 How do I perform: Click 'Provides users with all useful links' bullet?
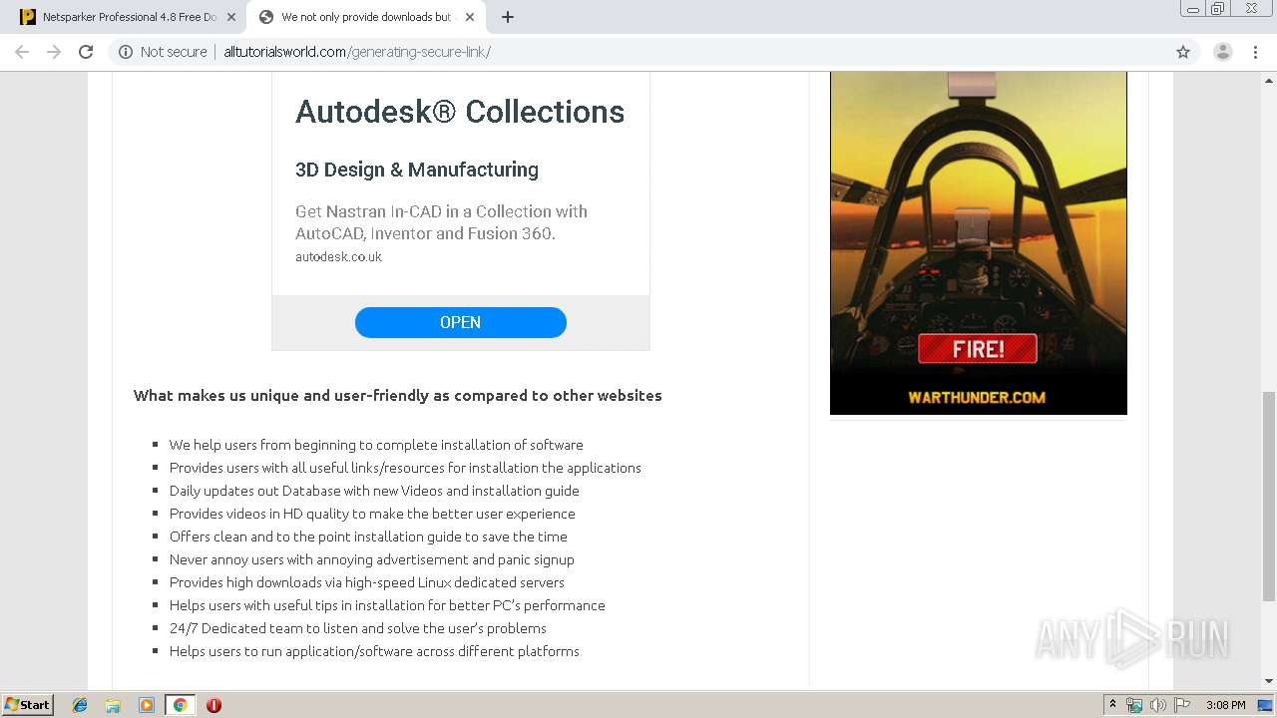pos(405,468)
